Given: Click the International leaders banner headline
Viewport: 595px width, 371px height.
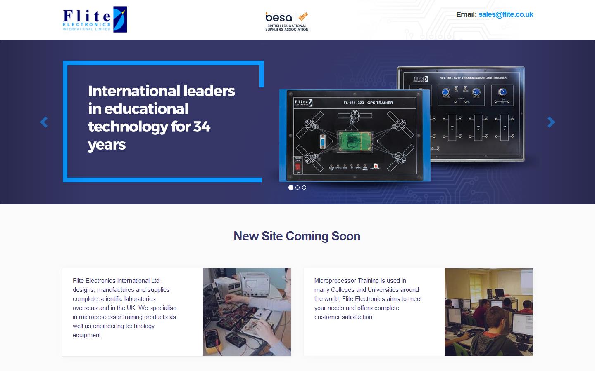Looking at the screenshot, I should pyautogui.click(x=161, y=117).
